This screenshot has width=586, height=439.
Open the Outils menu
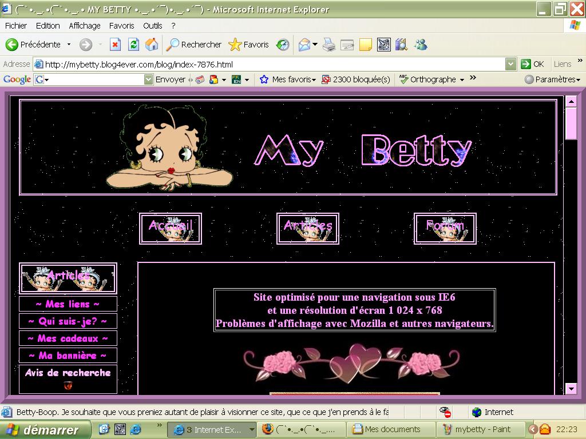click(x=152, y=26)
